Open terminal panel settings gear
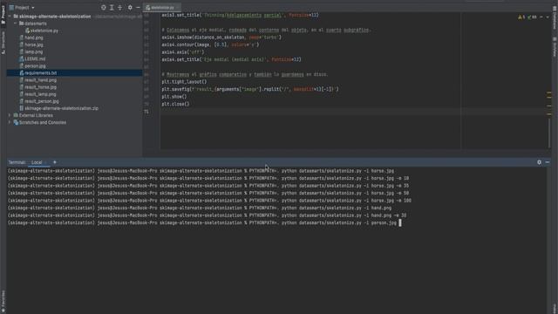This screenshot has height=314, width=558. pyautogui.click(x=539, y=162)
